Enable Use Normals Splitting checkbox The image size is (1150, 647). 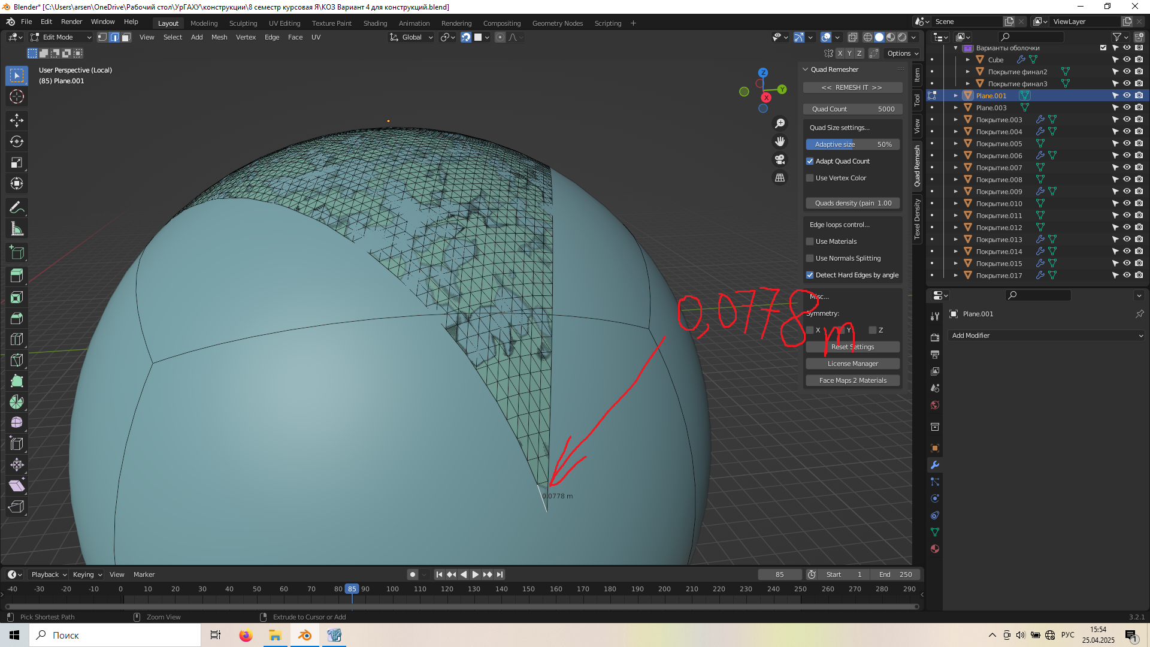pyautogui.click(x=810, y=258)
